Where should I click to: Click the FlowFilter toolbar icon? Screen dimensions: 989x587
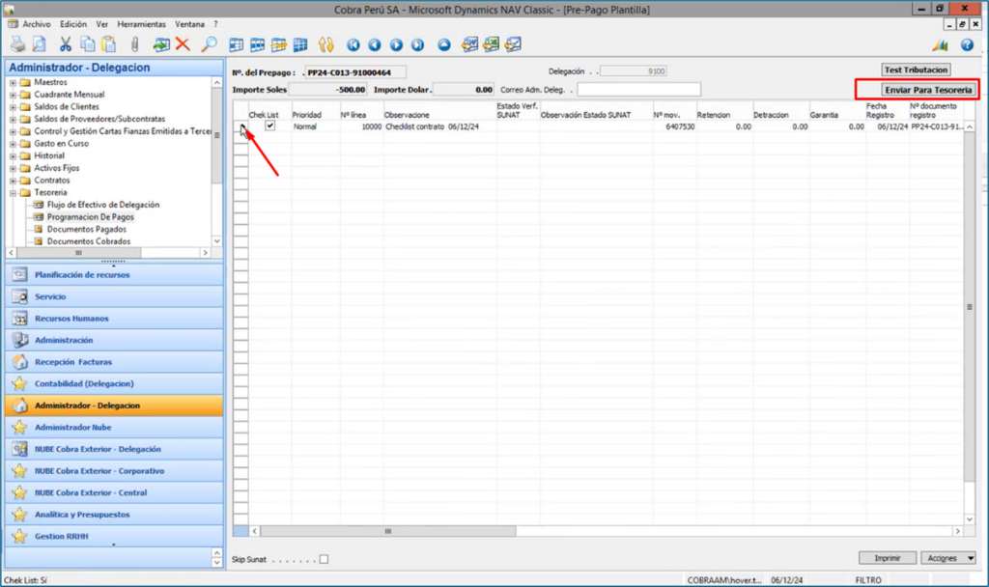point(279,44)
